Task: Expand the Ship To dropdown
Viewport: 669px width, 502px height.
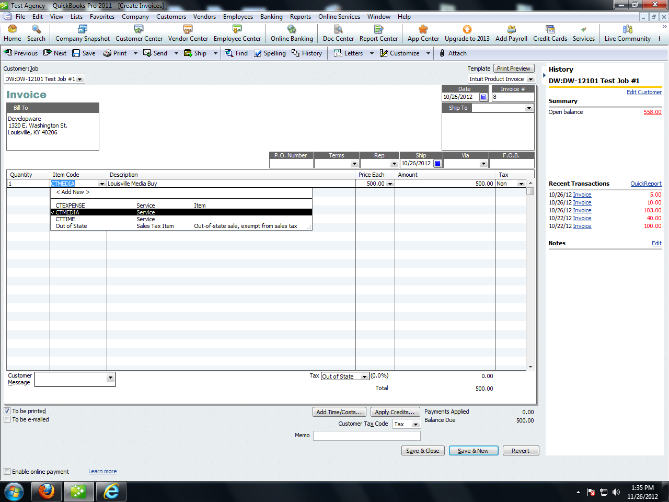Action: (x=529, y=108)
